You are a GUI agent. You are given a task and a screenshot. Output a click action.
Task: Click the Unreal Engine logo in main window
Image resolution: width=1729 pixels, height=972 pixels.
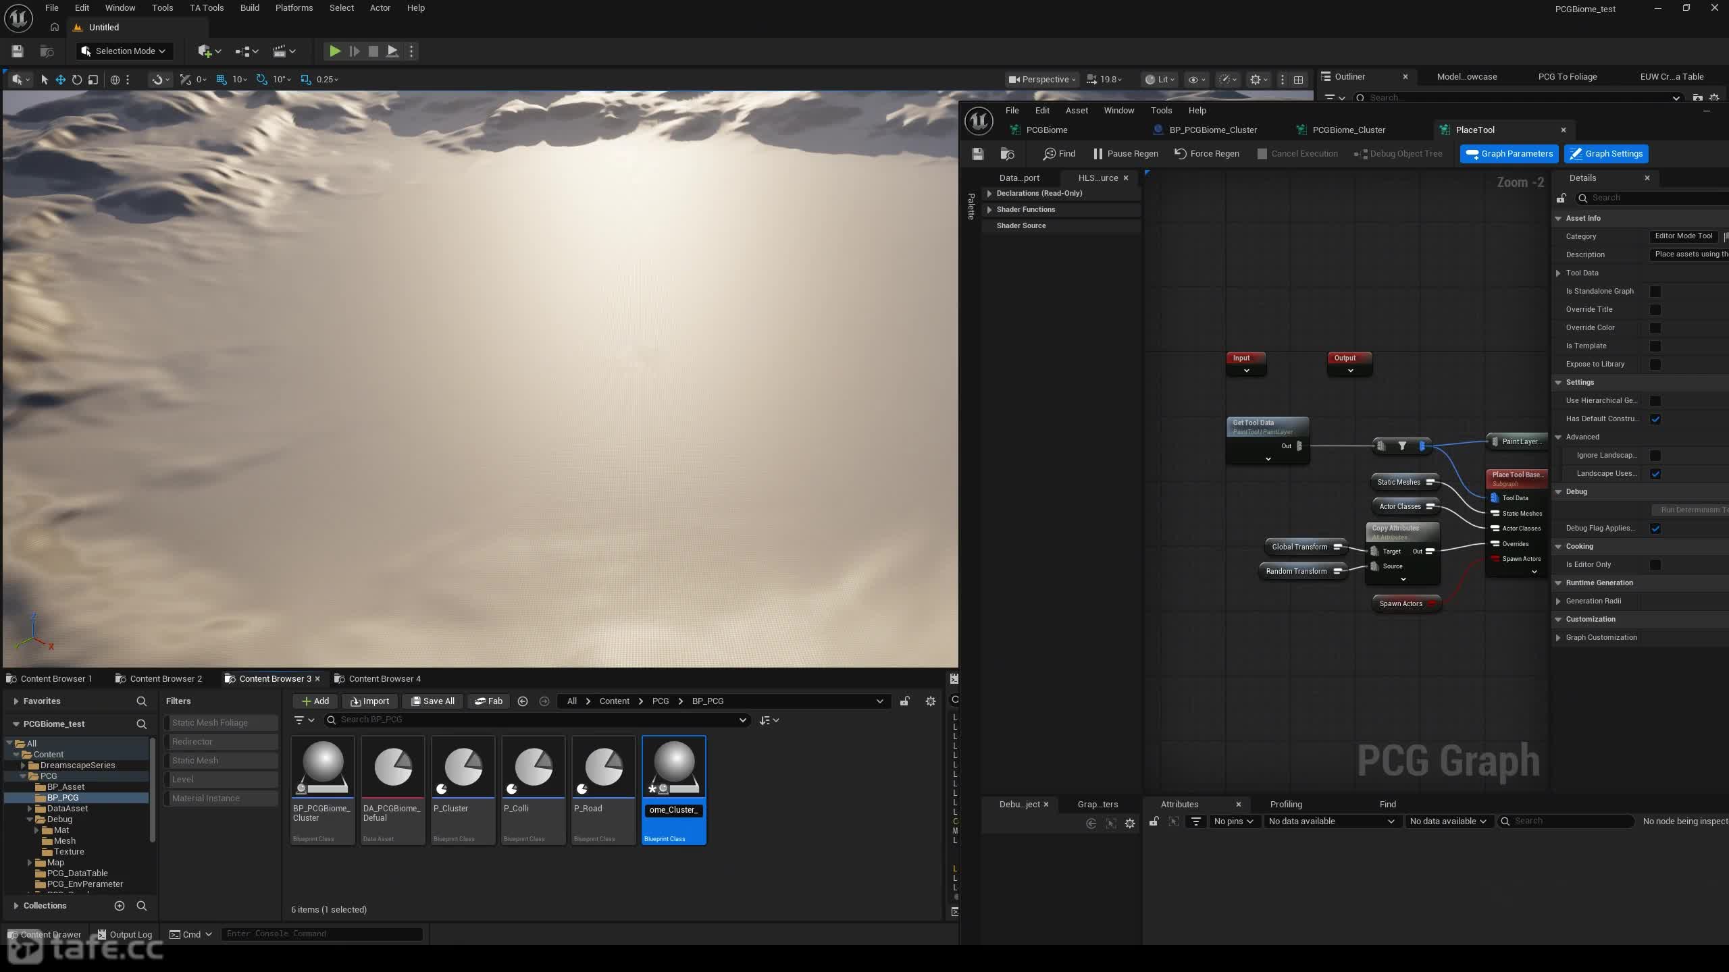coord(18,18)
